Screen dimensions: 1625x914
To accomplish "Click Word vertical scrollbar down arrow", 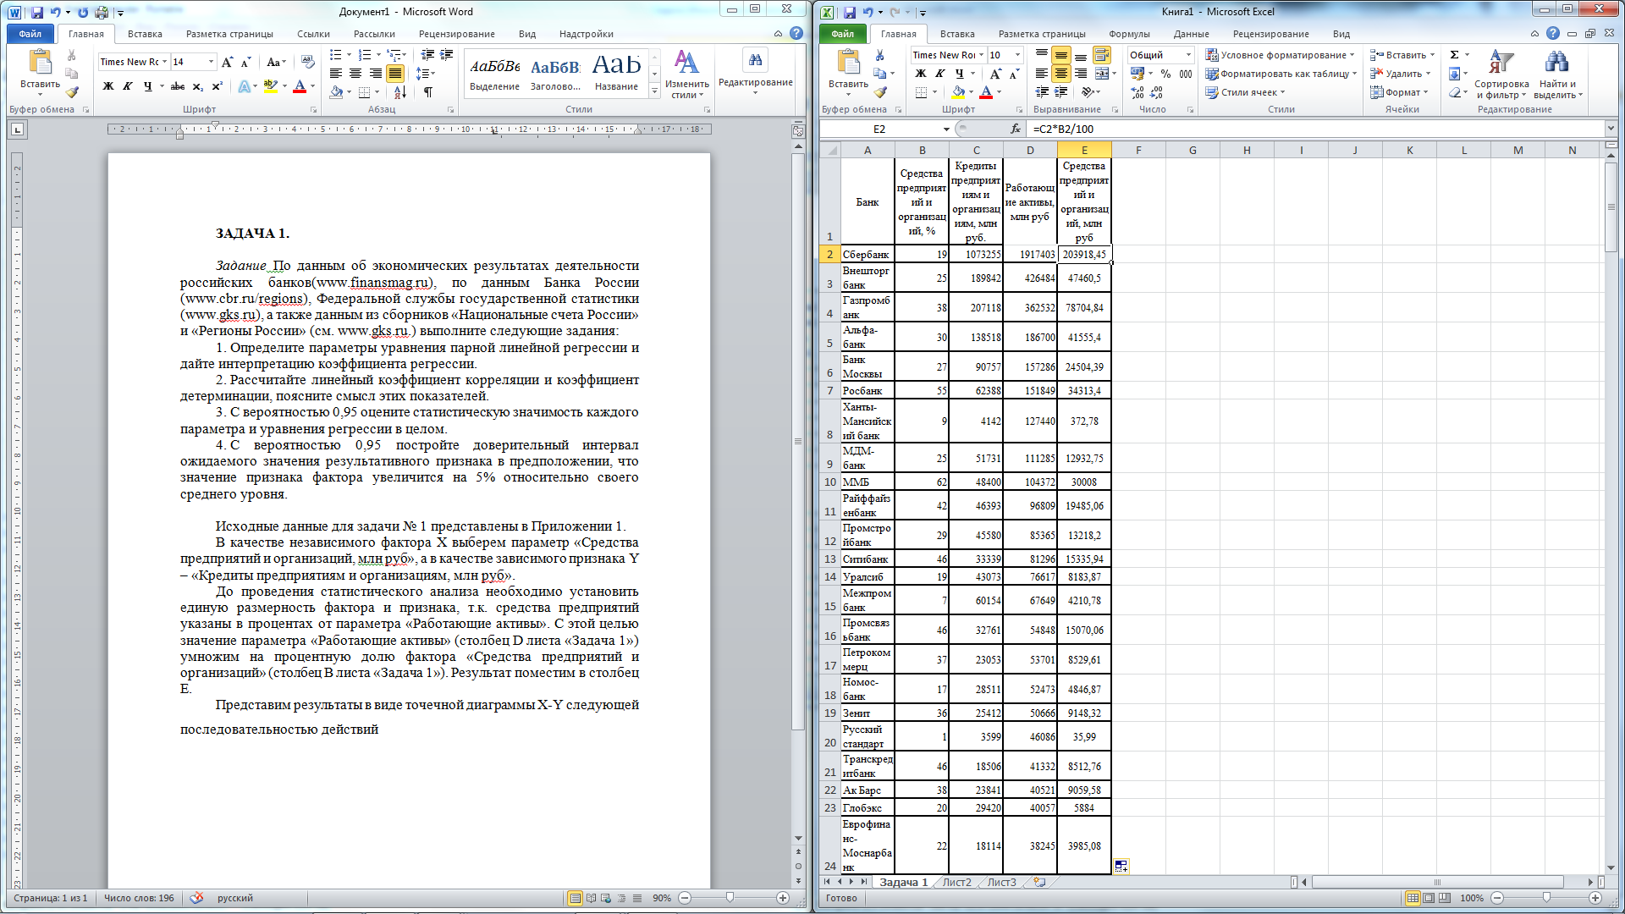I will (798, 838).
